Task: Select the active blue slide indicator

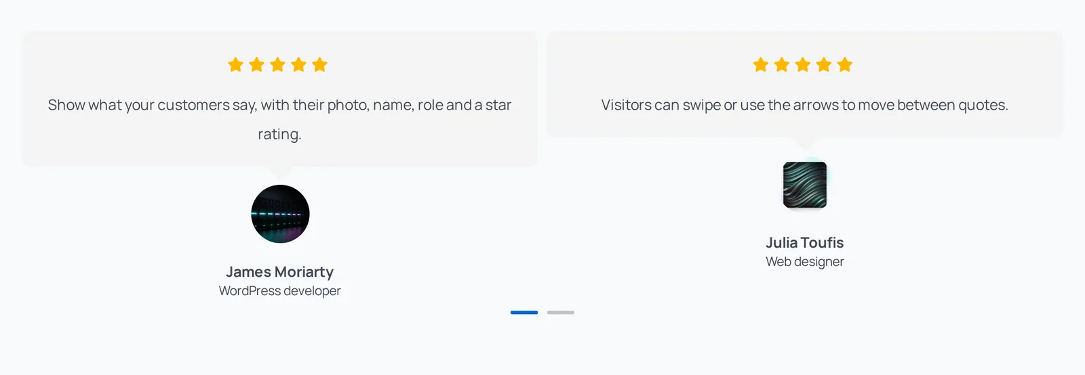Action: (x=524, y=312)
